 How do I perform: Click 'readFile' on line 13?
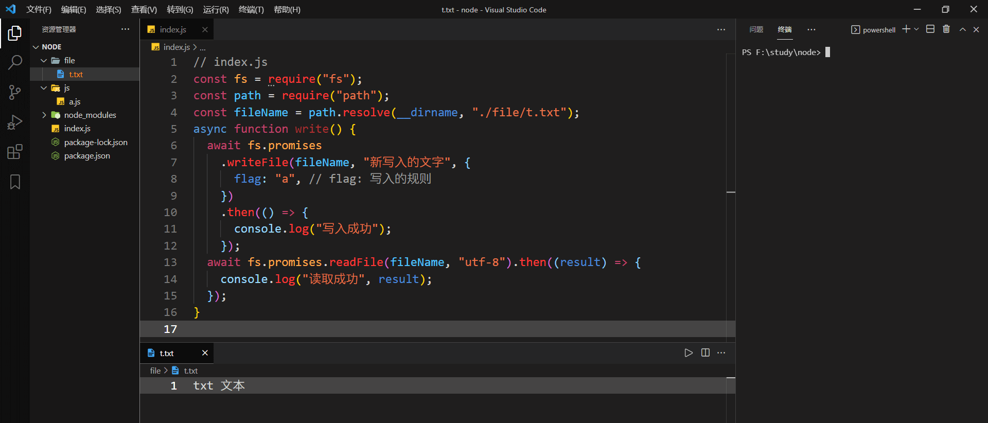[356, 262]
